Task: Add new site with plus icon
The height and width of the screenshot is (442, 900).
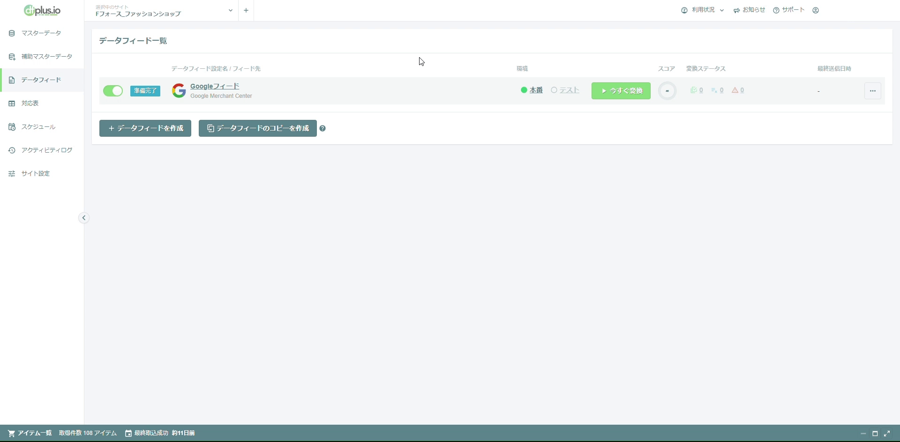Action: (x=246, y=10)
